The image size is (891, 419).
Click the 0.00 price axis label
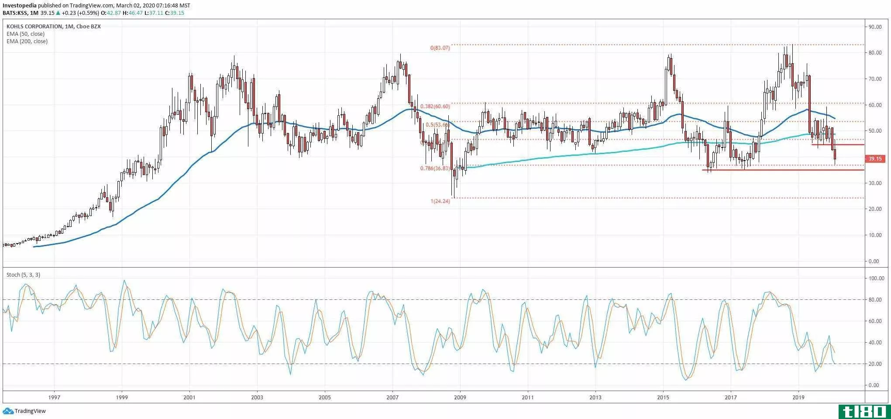click(x=874, y=261)
